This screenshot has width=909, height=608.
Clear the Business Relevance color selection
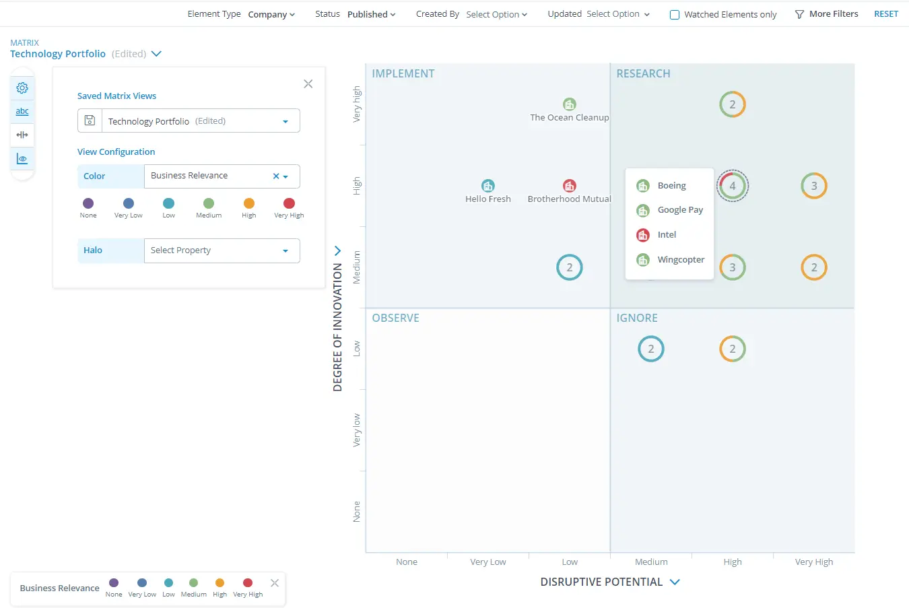[x=275, y=176]
